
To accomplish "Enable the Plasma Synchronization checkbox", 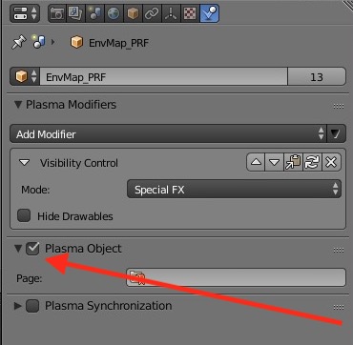I will [32, 306].
